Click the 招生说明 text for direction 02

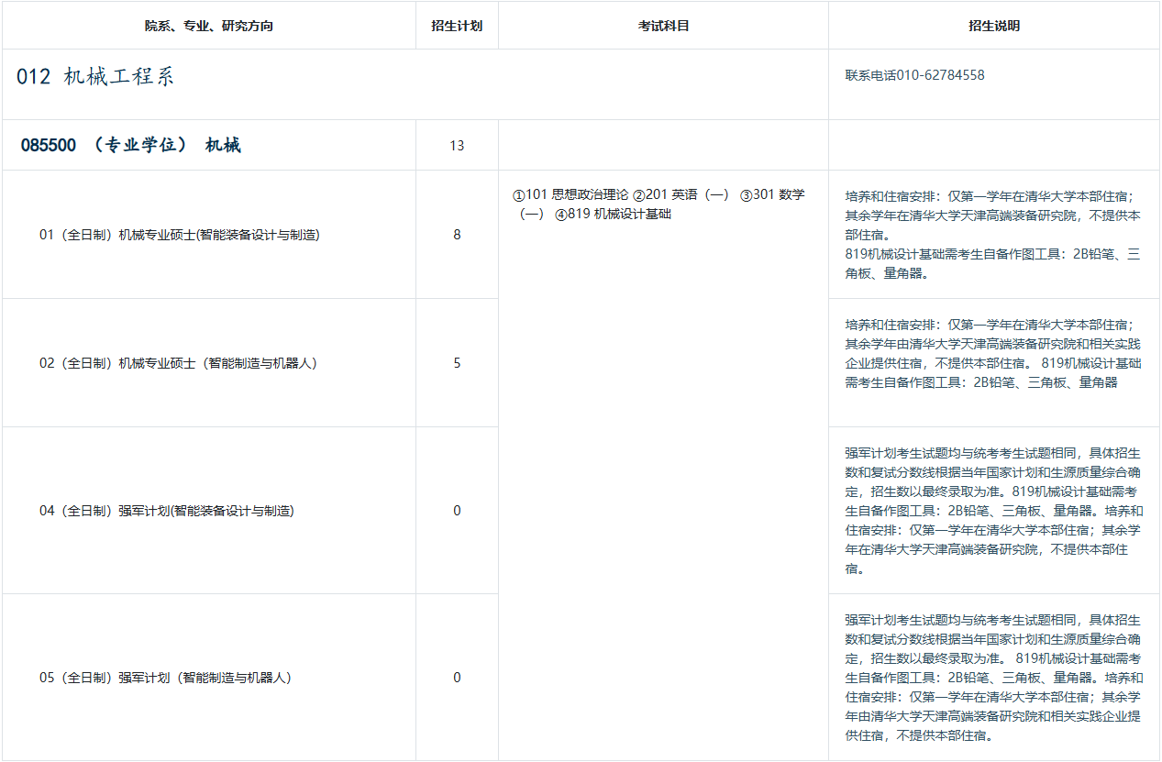pyautogui.click(x=993, y=353)
